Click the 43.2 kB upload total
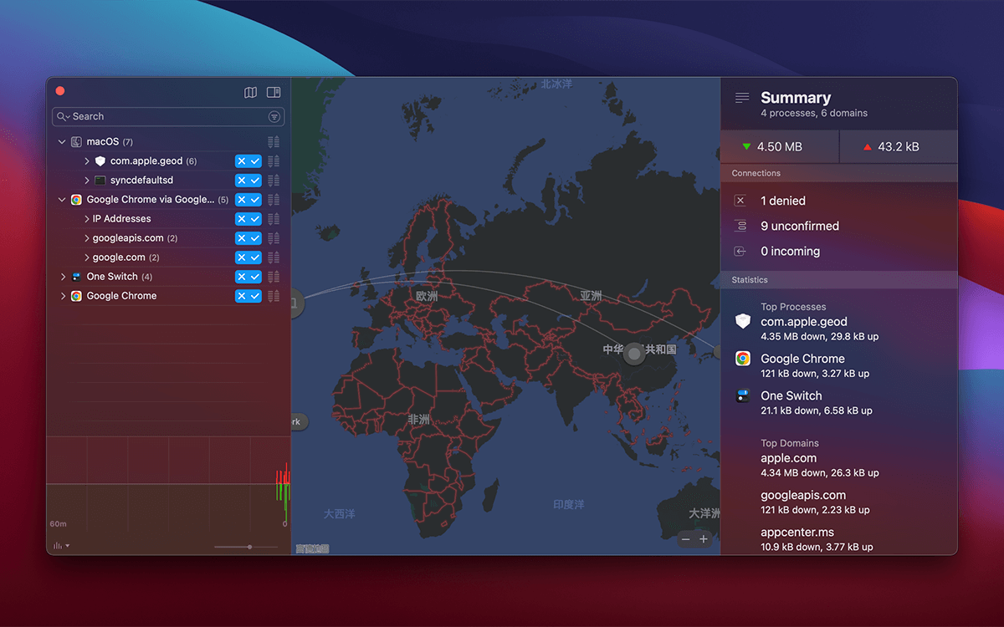Screen dimensions: 1004x627 tap(899, 146)
